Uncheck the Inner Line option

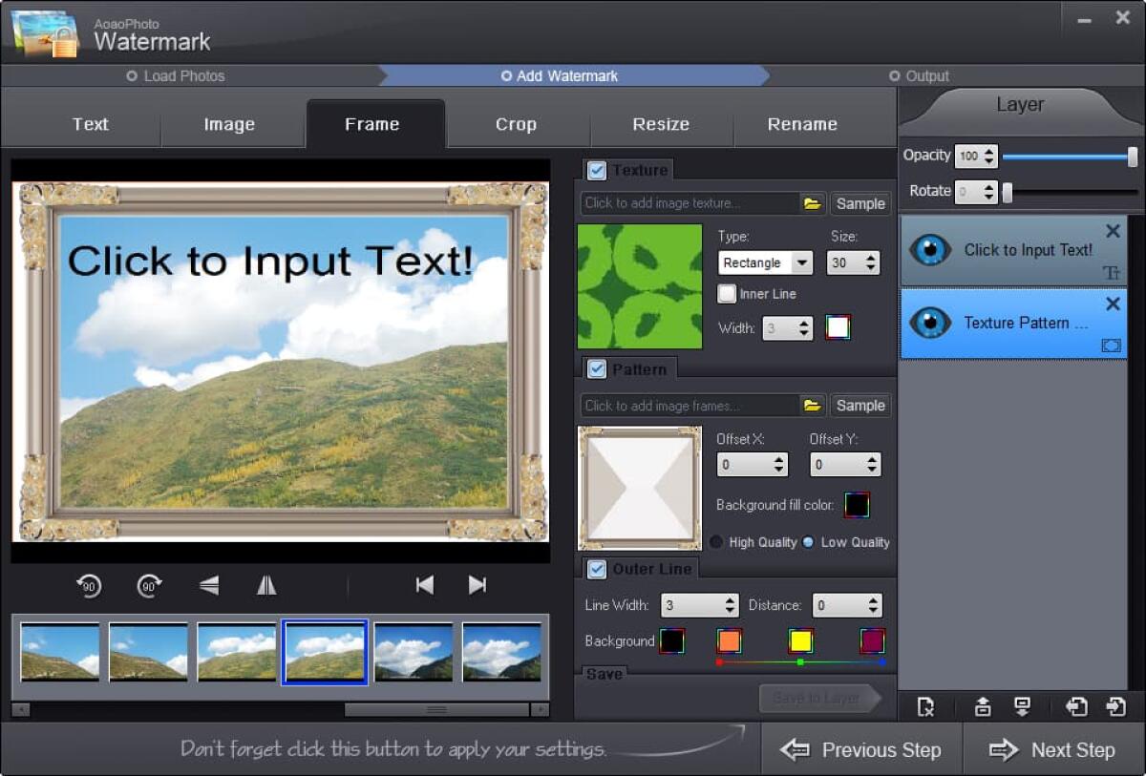pyautogui.click(x=727, y=294)
